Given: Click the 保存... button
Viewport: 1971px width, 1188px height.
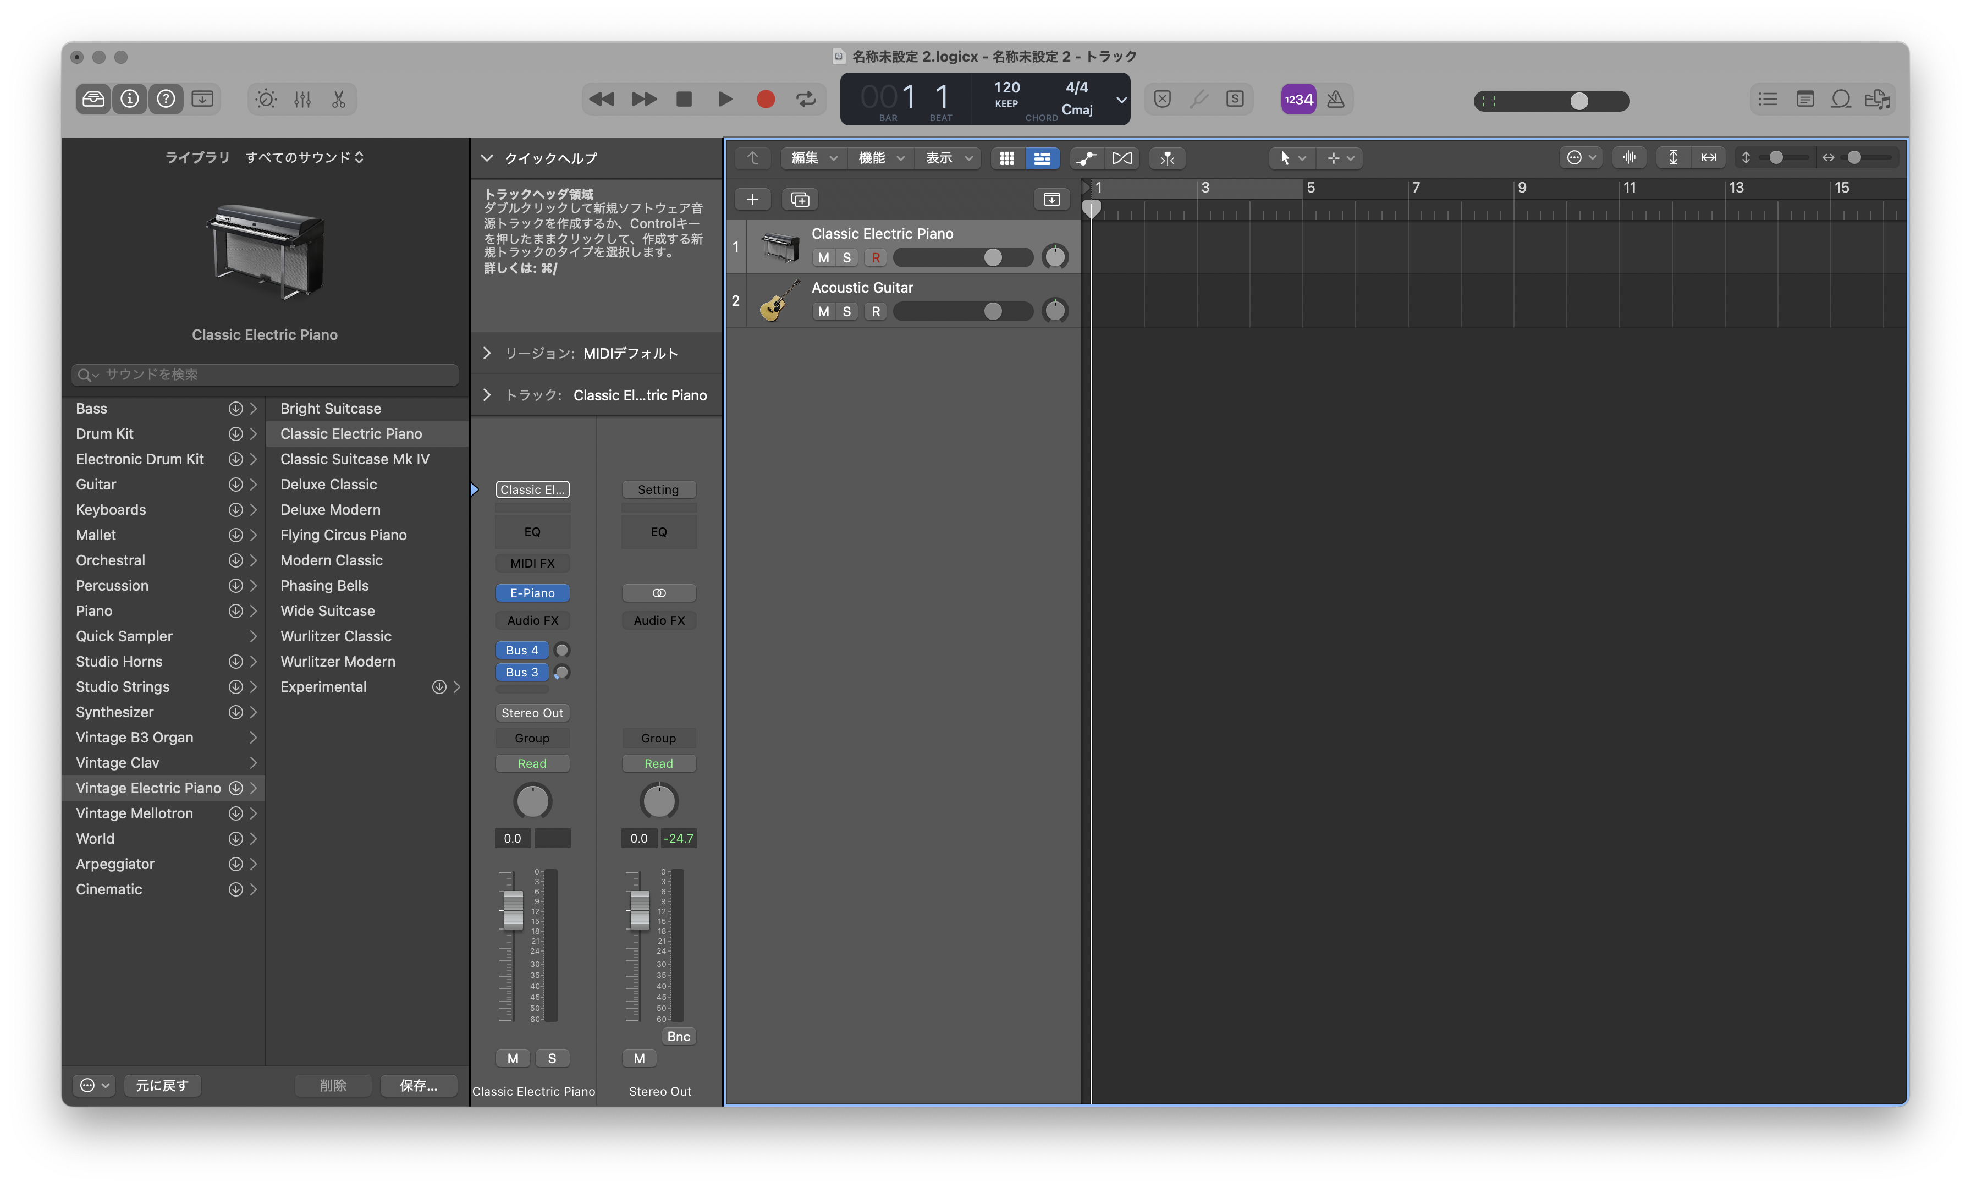Looking at the screenshot, I should tap(419, 1085).
